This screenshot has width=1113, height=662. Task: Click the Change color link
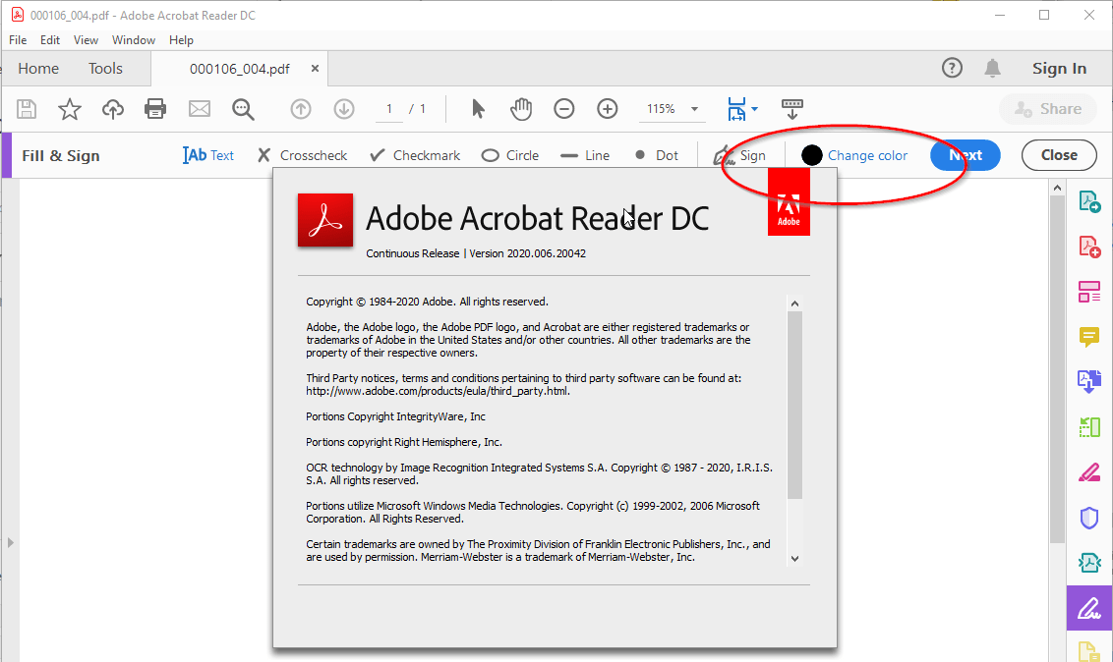click(867, 155)
